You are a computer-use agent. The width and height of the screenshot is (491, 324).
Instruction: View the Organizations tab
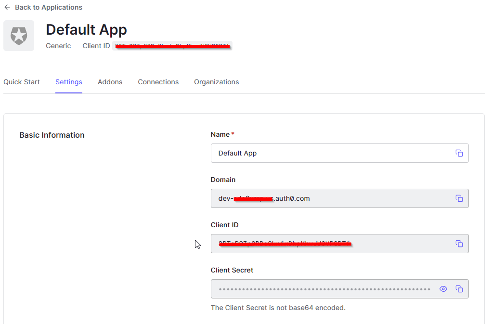pos(216,82)
